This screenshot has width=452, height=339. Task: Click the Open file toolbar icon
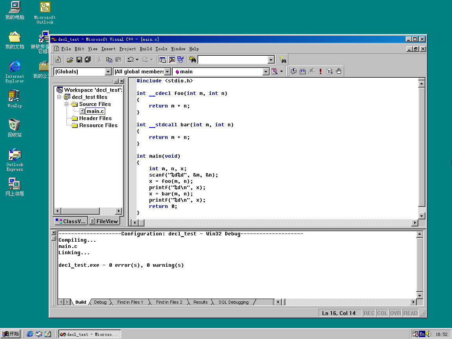pyautogui.click(x=70, y=60)
